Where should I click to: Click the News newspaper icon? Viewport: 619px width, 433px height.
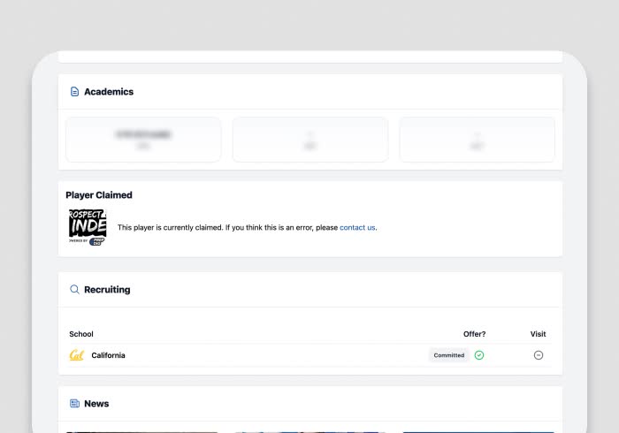(x=74, y=404)
